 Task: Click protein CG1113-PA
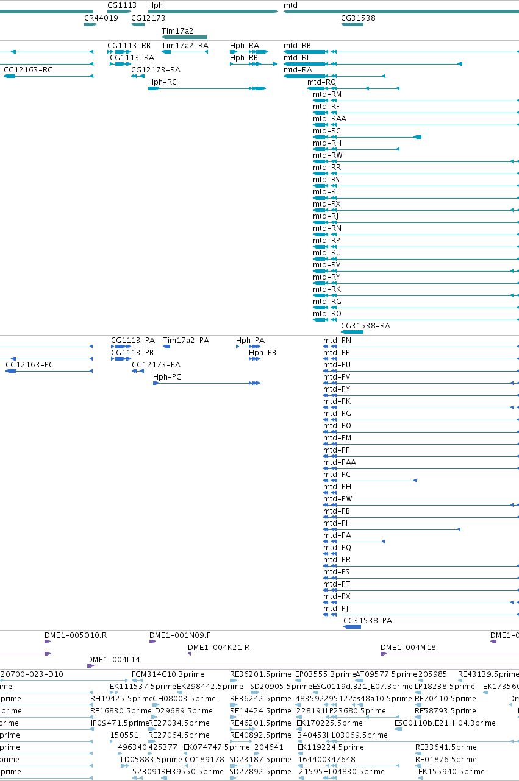tap(133, 341)
